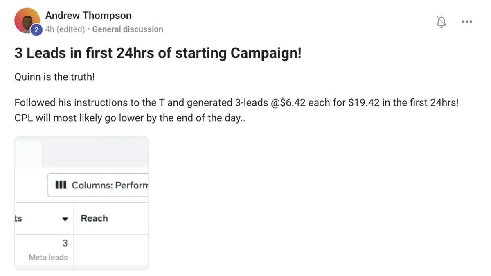Click the '4h (edited)' timestamp
491x276 pixels.
point(65,29)
